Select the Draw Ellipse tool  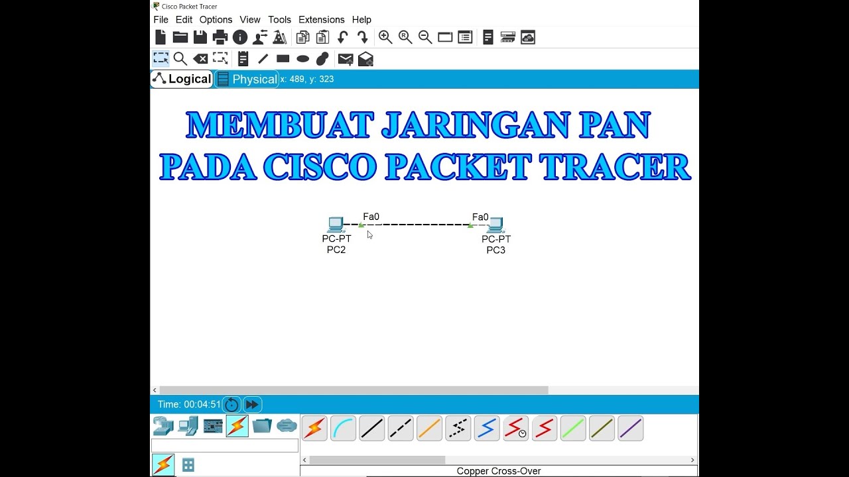(303, 59)
